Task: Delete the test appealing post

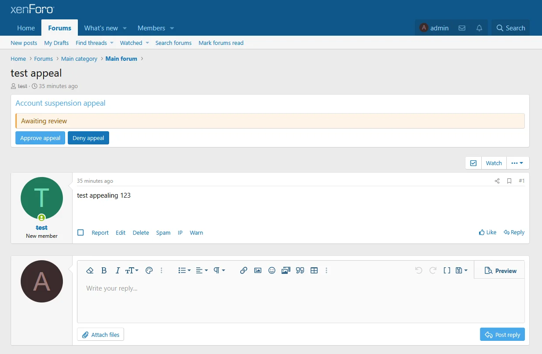Action: tap(141, 232)
